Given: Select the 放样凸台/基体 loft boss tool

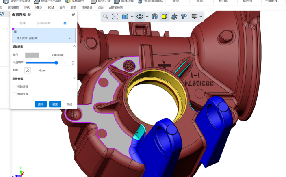Looking at the screenshot, I should (x=48, y=1).
